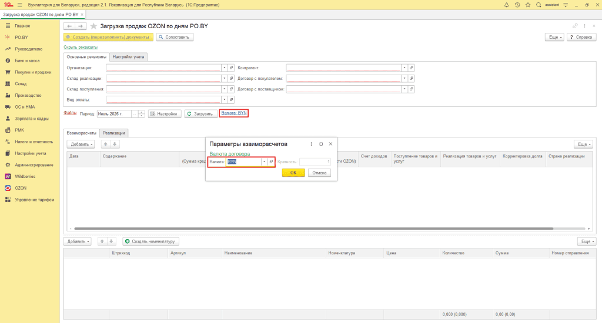The height and width of the screenshot is (323, 602).
Task: Click the Настройки button near period
Action: click(165, 114)
